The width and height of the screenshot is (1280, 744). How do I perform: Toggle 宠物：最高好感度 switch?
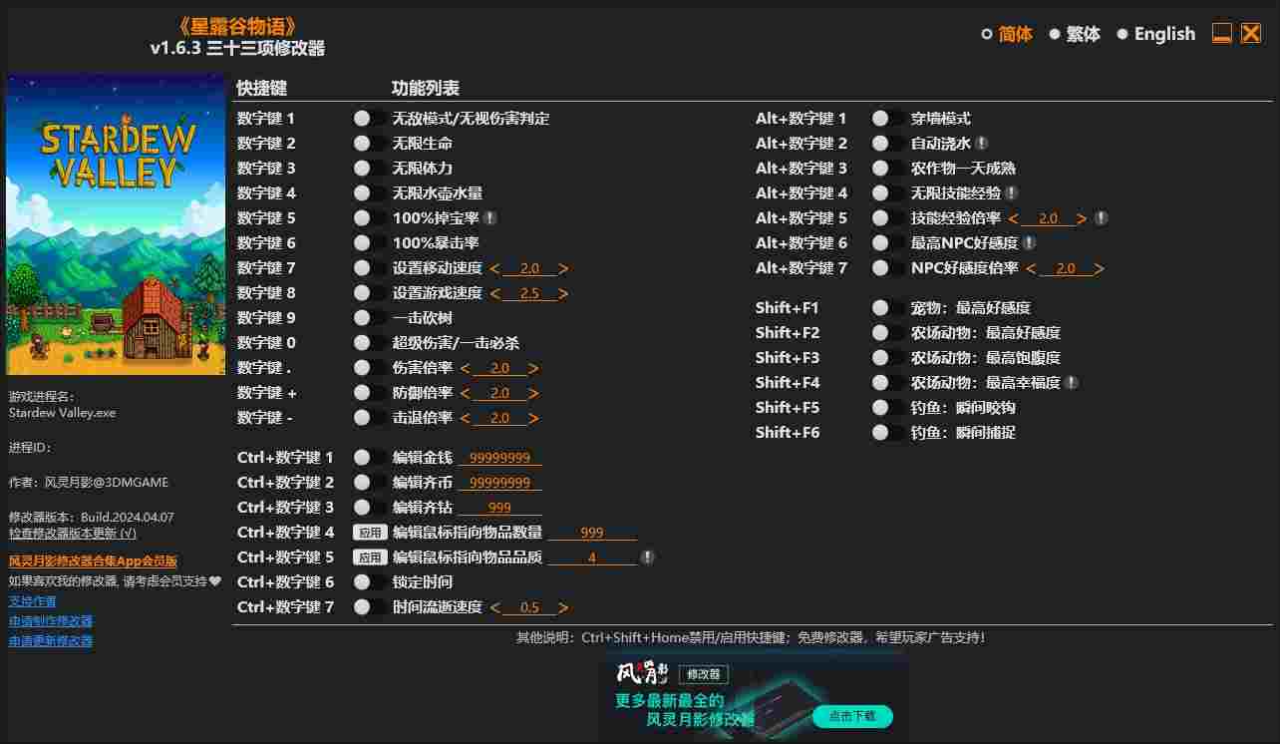(888, 307)
